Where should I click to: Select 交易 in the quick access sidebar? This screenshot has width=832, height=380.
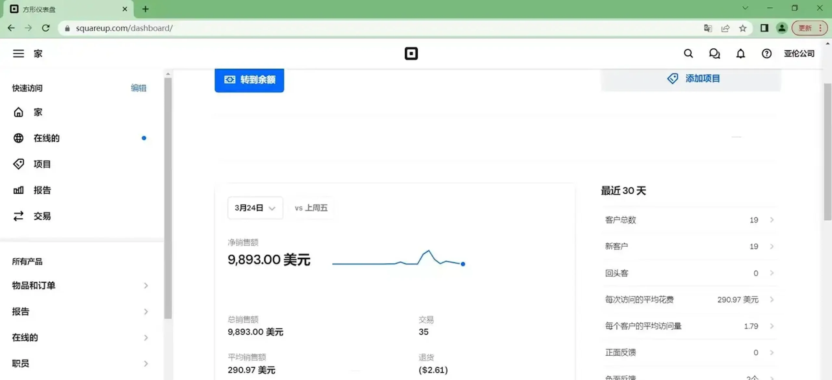[x=42, y=216]
